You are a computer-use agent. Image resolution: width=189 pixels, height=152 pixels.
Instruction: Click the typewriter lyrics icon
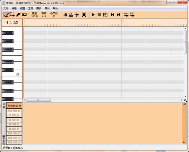(x=71, y=15)
